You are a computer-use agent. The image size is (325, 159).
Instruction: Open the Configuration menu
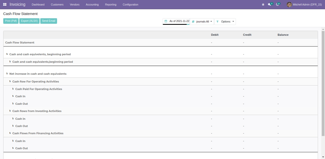pyautogui.click(x=130, y=4)
